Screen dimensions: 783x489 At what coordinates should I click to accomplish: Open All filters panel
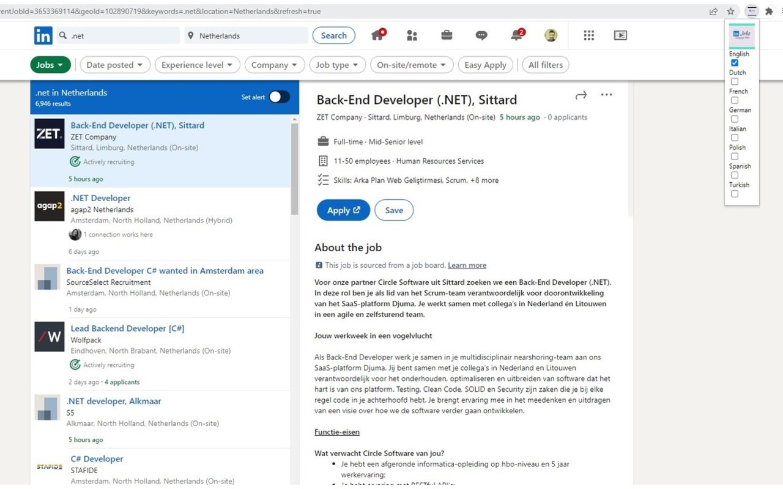[x=546, y=65]
